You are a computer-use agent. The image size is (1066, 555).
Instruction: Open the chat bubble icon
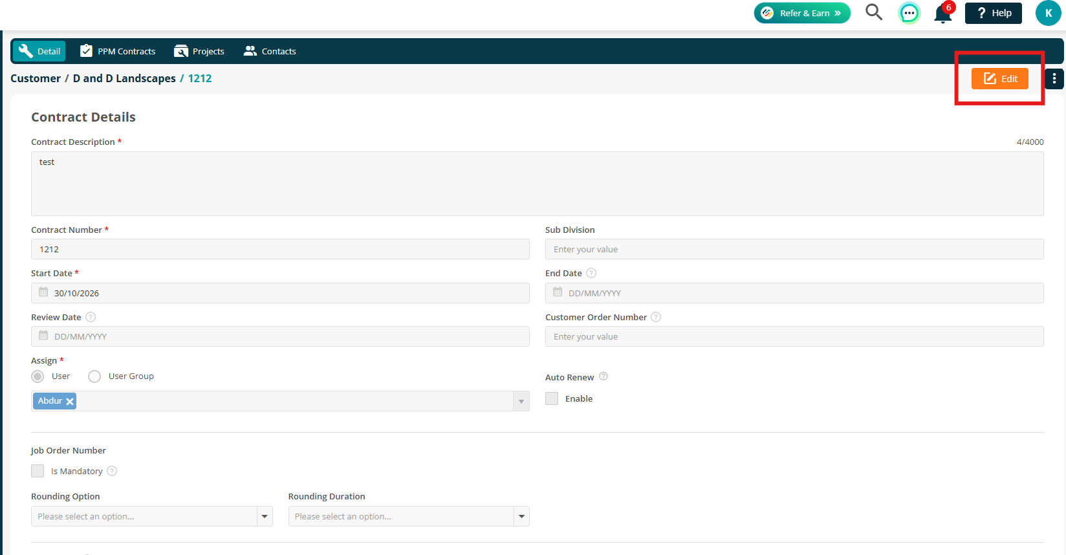click(909, 13)
